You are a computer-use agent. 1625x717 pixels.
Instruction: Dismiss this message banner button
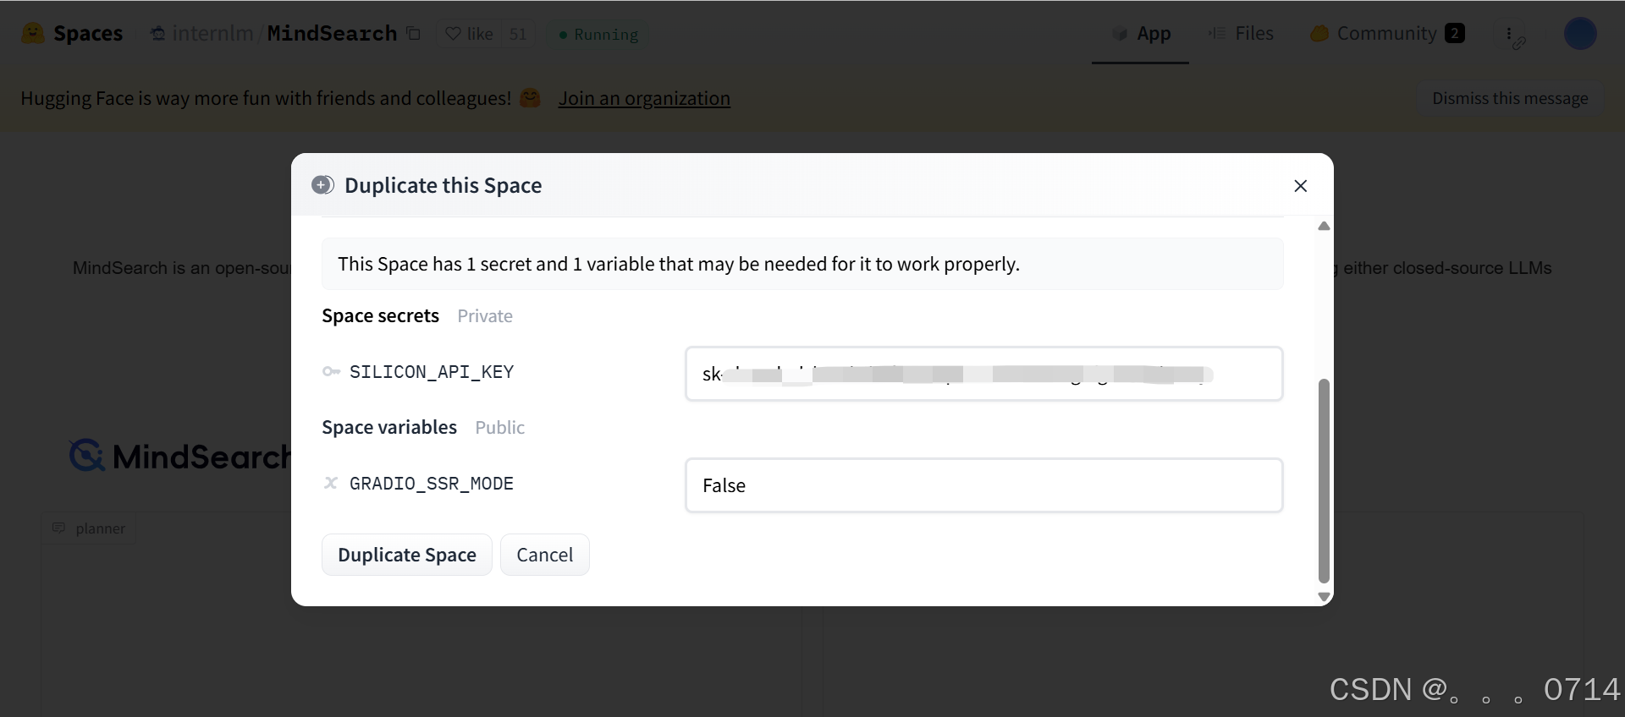[1510, 98]
